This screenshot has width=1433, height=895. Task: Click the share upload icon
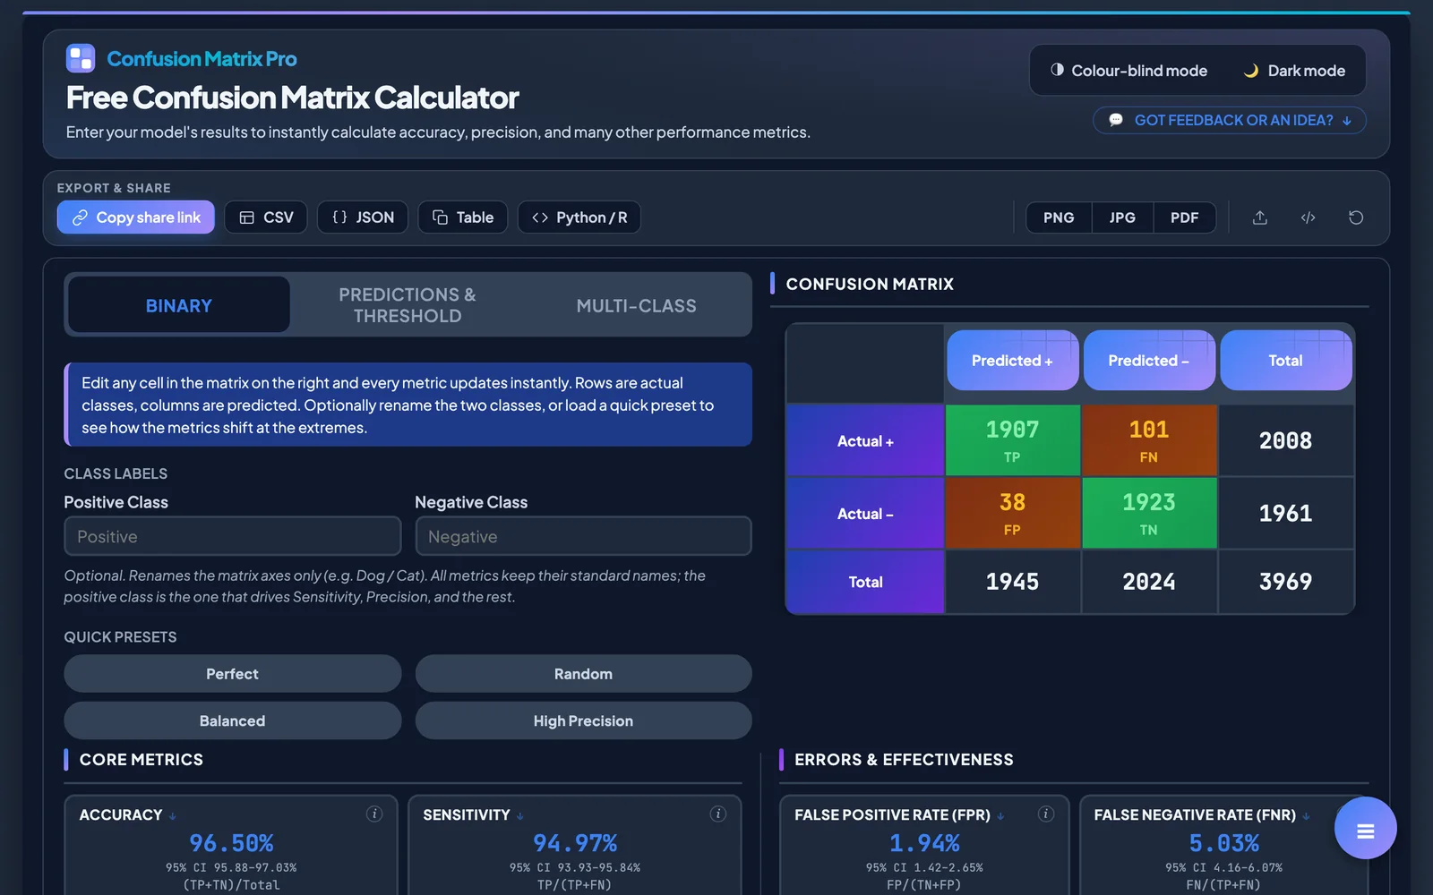(x=1260, y=217)
